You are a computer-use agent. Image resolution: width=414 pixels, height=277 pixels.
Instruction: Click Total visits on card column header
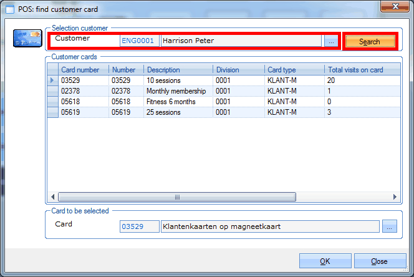(360, 70)
